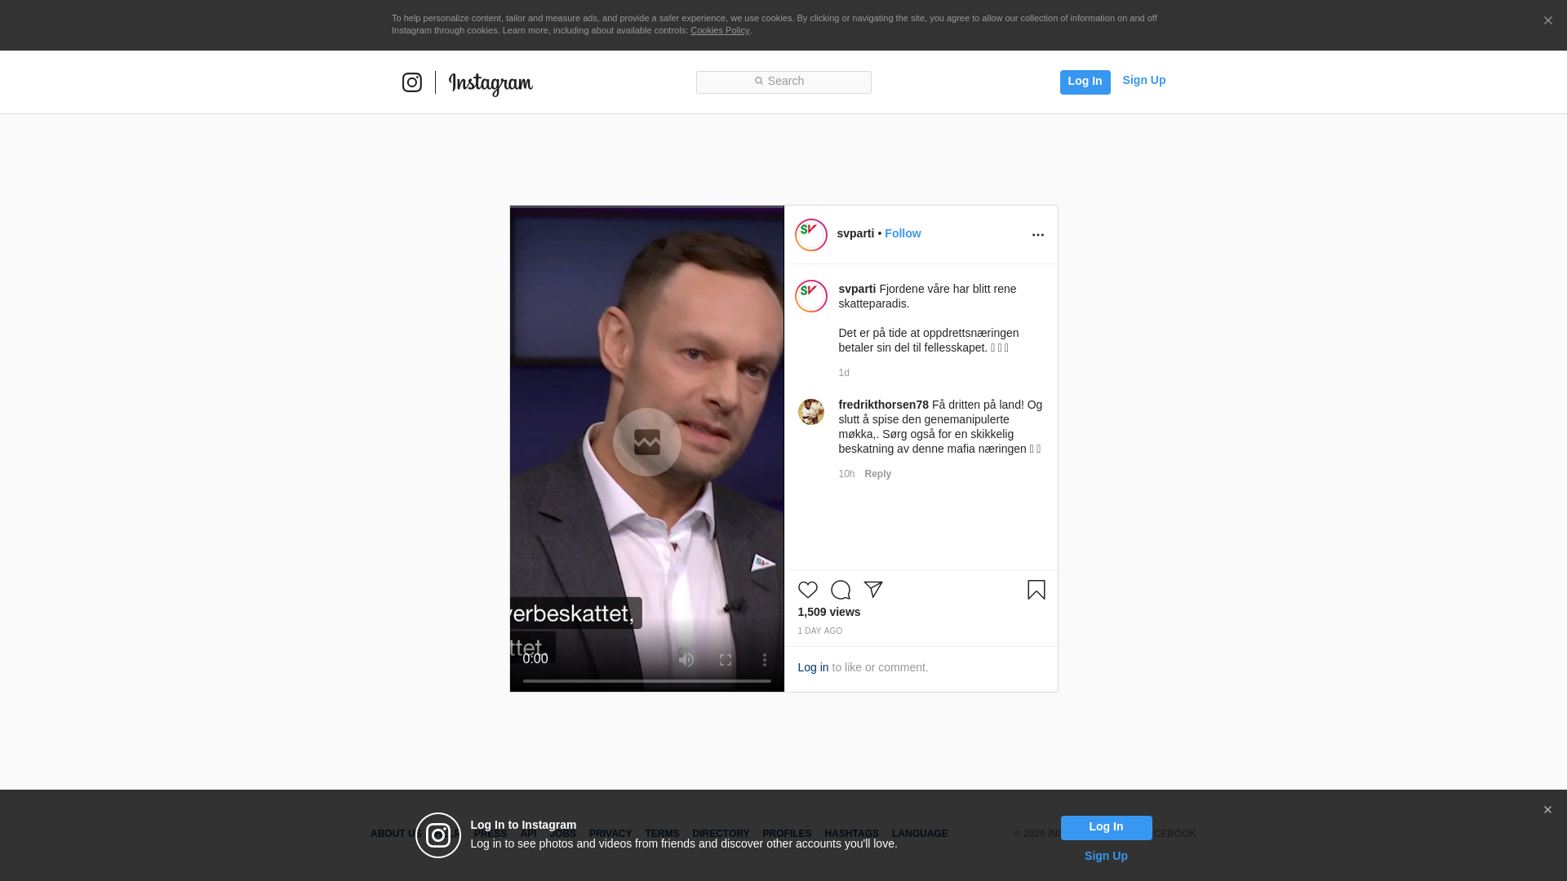Open fredrikthorsen78 username link
The width and height of the screenshot is (1567, 881).
click(883, 405)
